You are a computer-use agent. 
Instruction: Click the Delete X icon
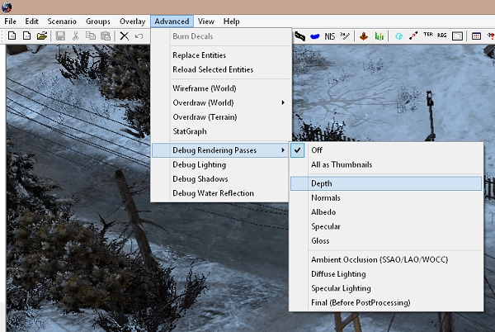125,36
